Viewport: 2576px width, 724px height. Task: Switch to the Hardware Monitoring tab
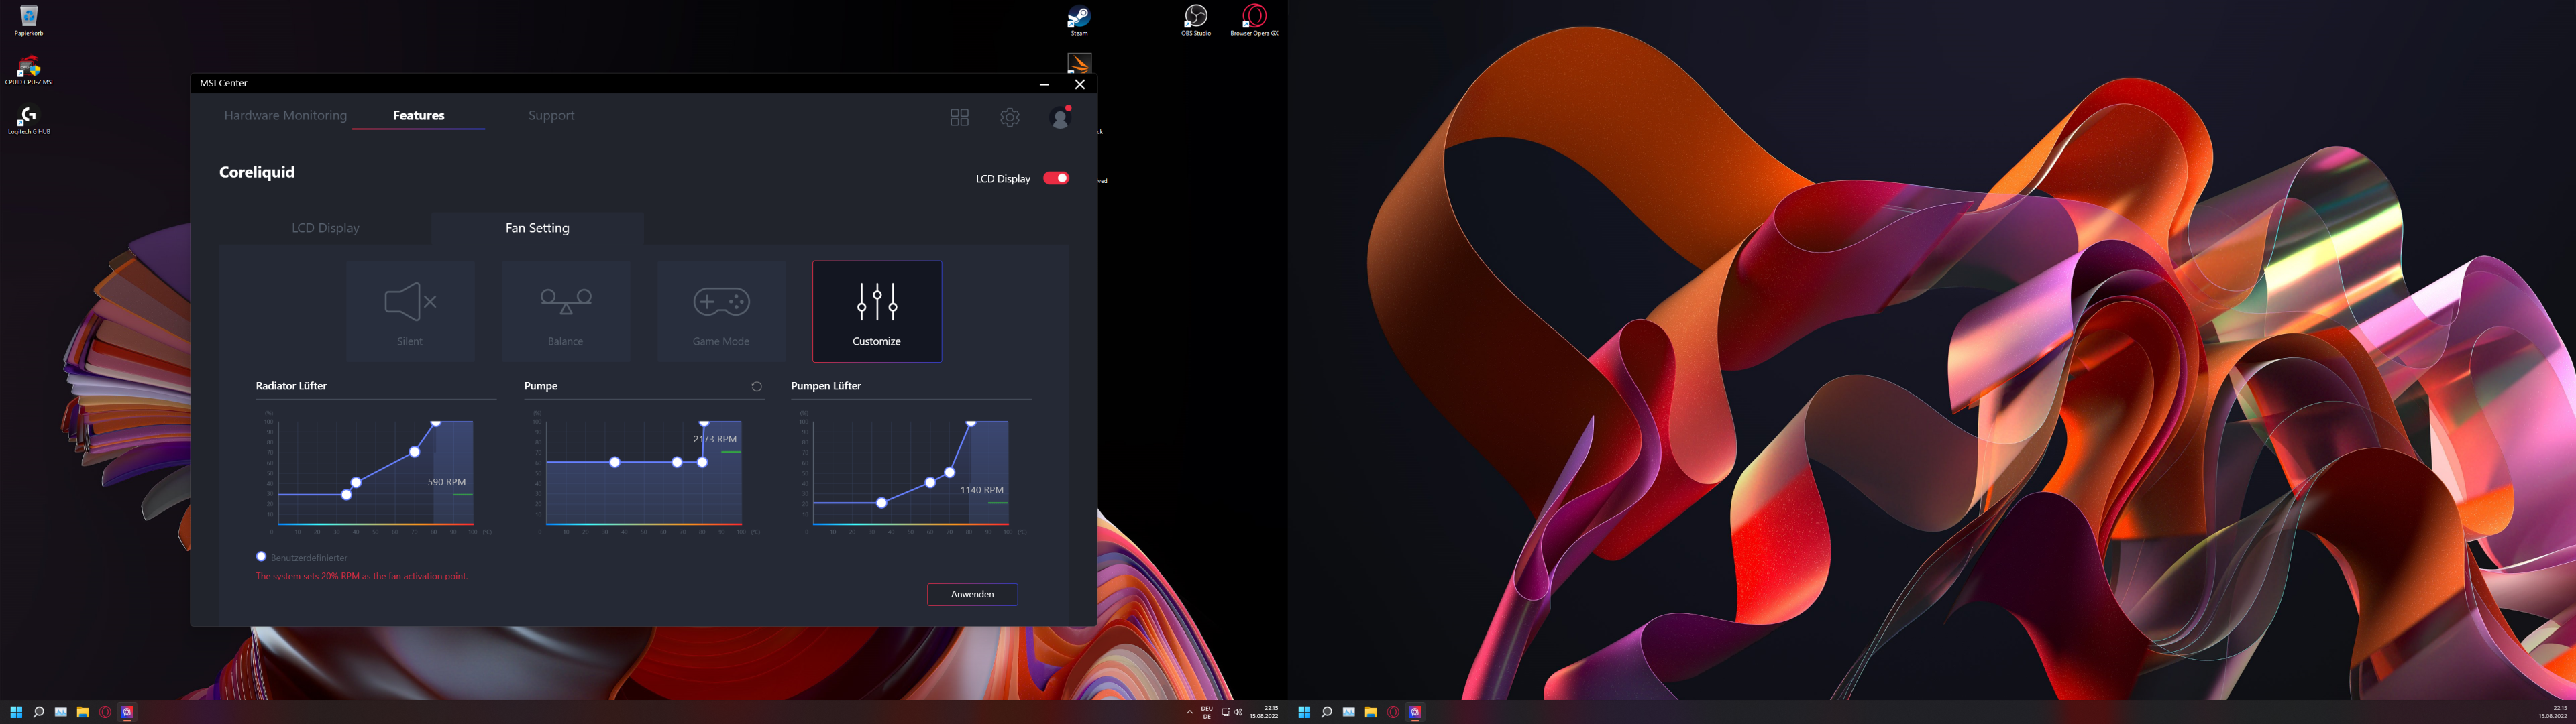click(x=285, y=116)
